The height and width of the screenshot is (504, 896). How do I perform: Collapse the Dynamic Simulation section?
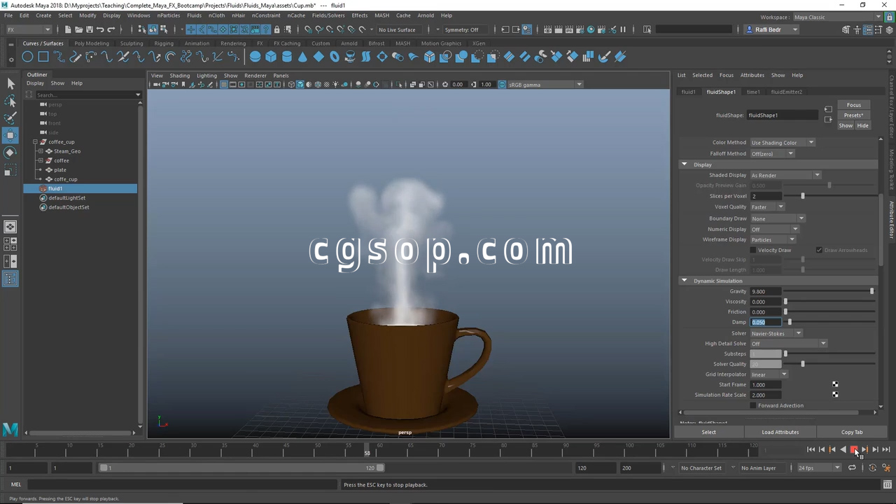[x=685, y=281]
